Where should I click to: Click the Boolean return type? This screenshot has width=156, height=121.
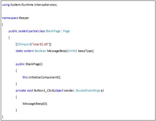tap(40, 51)
